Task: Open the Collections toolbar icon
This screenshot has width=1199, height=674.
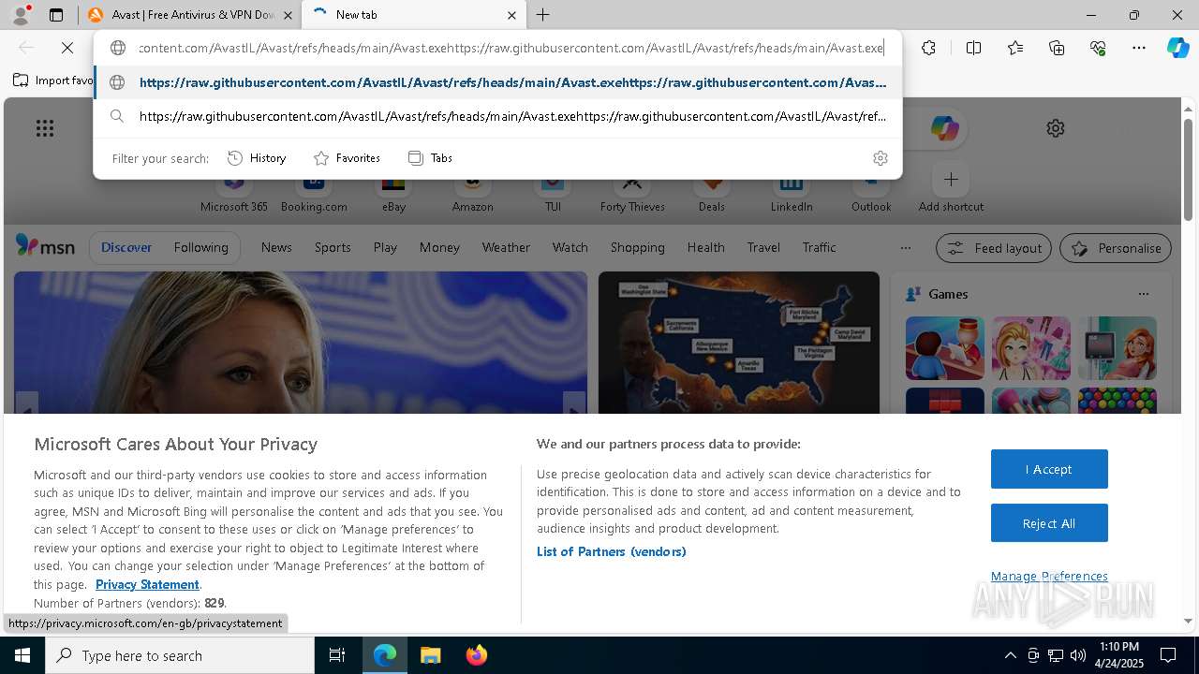Action: pos(1057,48)
